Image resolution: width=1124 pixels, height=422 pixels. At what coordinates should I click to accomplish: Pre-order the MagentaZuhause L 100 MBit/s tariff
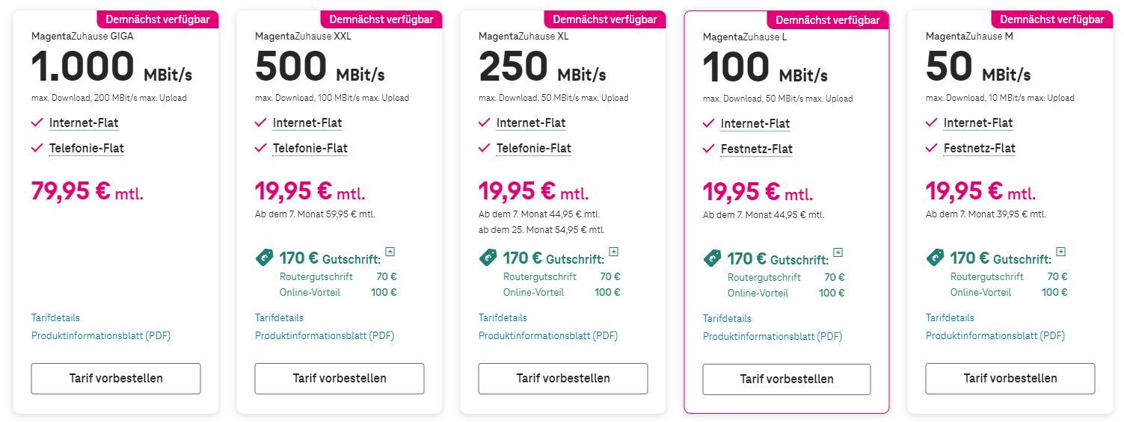point(787,379)
